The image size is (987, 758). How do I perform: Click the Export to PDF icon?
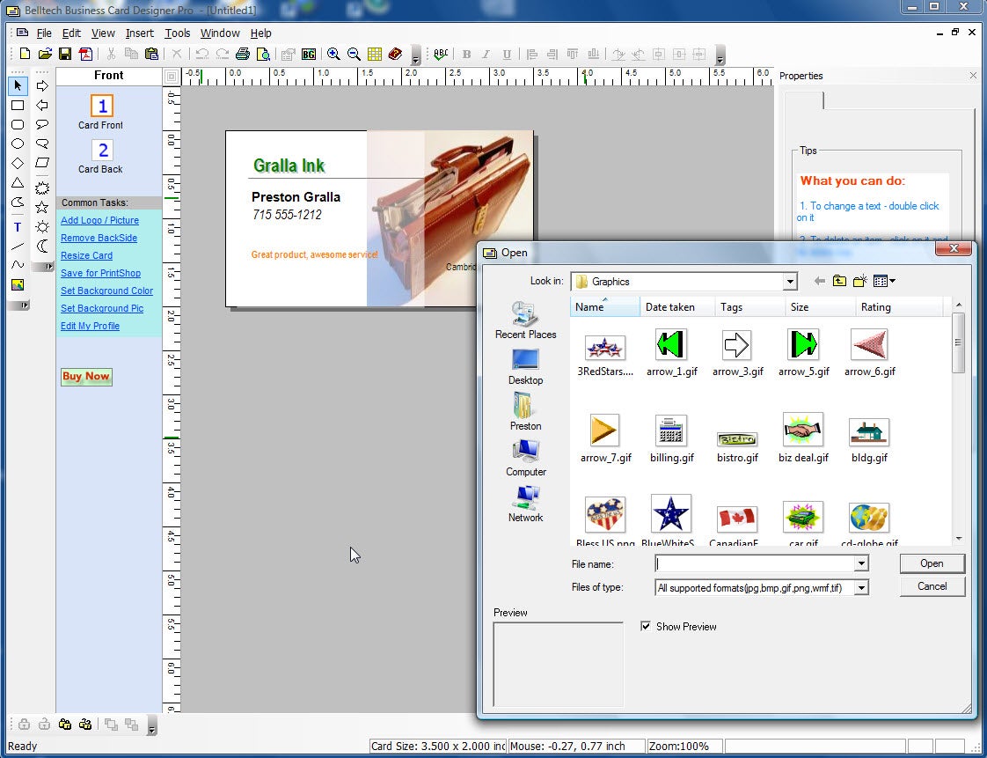[85, 55]
